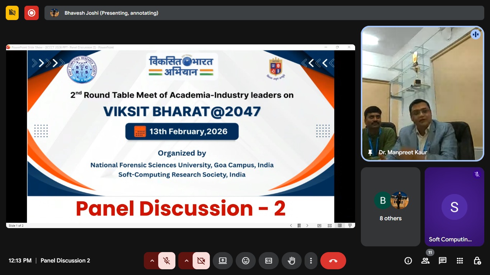Leave the call with the red button
Viewport: 490px width, 275px height.
point(333,261)
